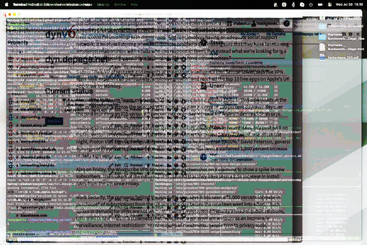Image resolution: width=367 pixels, height=245 pixels.
Task: Expand the handel.alony.de project
Action: coord(17,126)
